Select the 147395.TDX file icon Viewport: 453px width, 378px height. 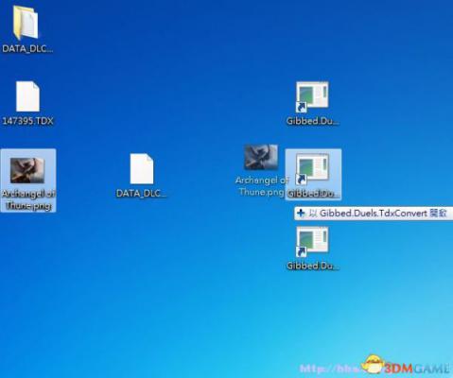27,96
